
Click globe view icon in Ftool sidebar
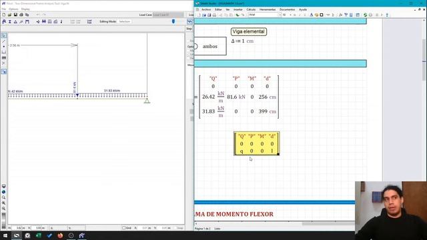[x=3, y=192]
